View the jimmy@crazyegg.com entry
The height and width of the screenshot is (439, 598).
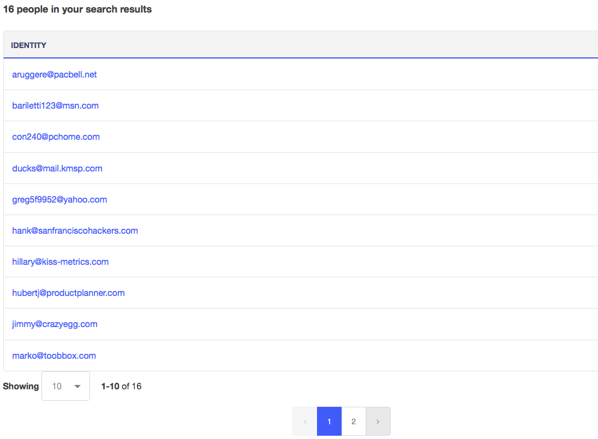55,324
